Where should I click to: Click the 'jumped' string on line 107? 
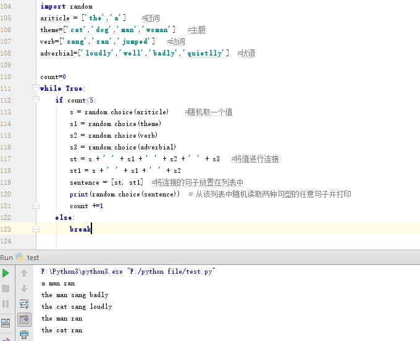click(x=135, y=41)
